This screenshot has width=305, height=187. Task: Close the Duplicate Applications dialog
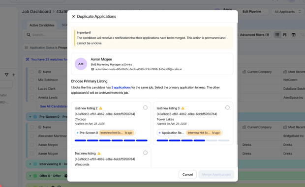tap(73, 17)
